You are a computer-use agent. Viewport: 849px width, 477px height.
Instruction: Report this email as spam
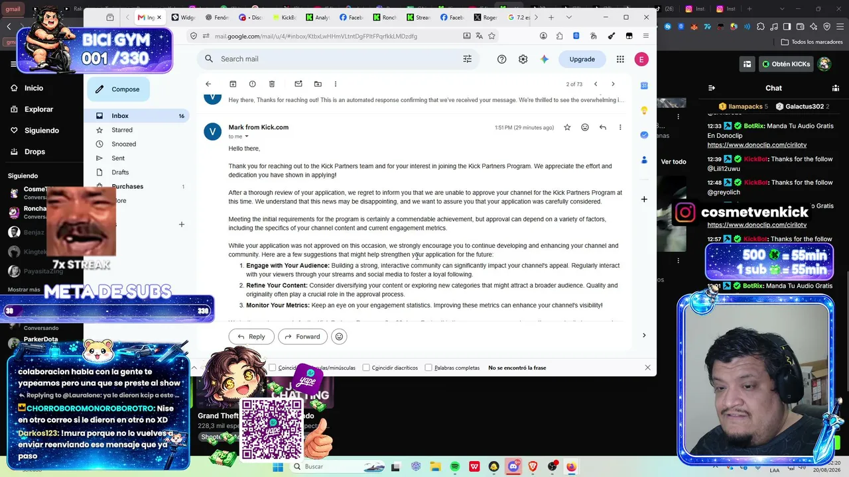click(252, 84)
